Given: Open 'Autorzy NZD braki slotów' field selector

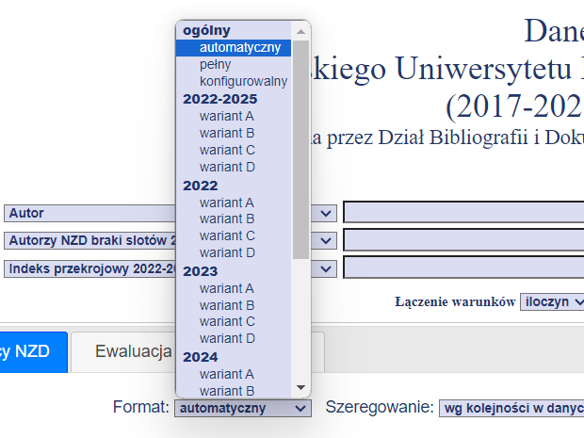Looking at the screenshot, I should pos(326,241).
